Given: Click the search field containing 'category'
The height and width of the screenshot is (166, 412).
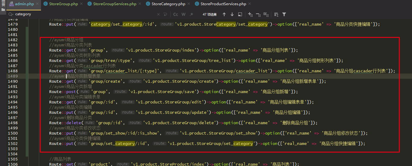Looking at the screenshot, I should (x=83, y=14).
